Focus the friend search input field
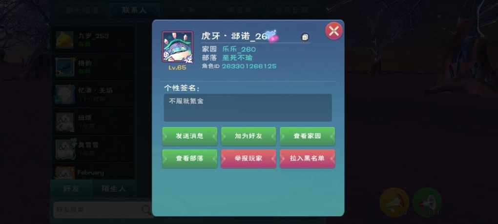This screenshot has height=224, width=498. pyautogui.click(x=97, y=210)
